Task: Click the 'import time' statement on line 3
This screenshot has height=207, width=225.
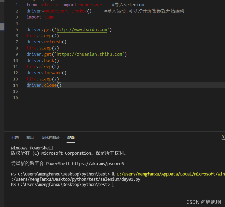Action: click(40, 17)
